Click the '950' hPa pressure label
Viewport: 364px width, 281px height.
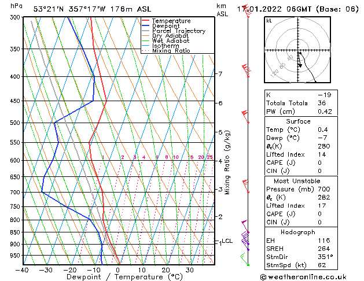pyautogui.click(x=16, y=255)
